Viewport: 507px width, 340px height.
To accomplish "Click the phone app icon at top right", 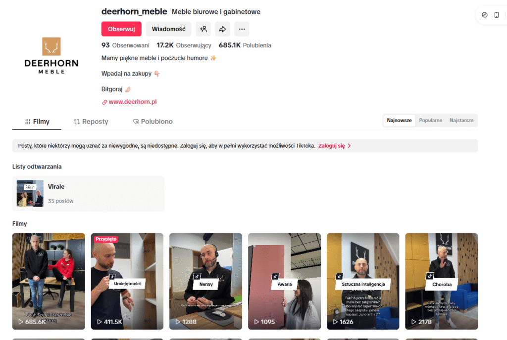I will (x=496, y=15).
